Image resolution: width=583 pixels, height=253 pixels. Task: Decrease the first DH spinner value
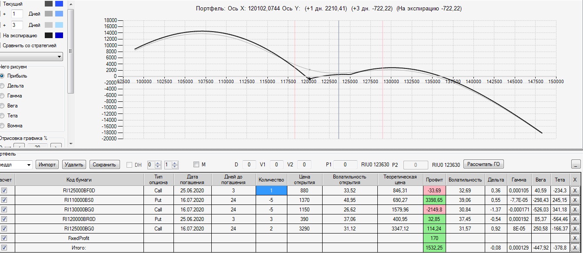pos(158,167)
